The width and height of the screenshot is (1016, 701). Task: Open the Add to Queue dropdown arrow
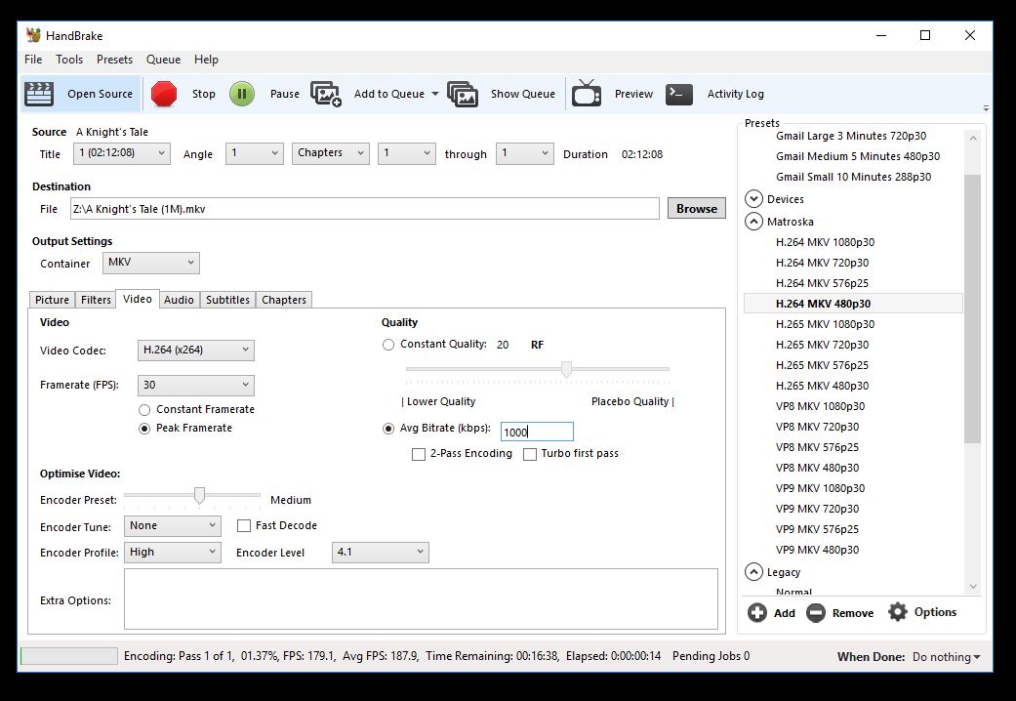point(434,94)
